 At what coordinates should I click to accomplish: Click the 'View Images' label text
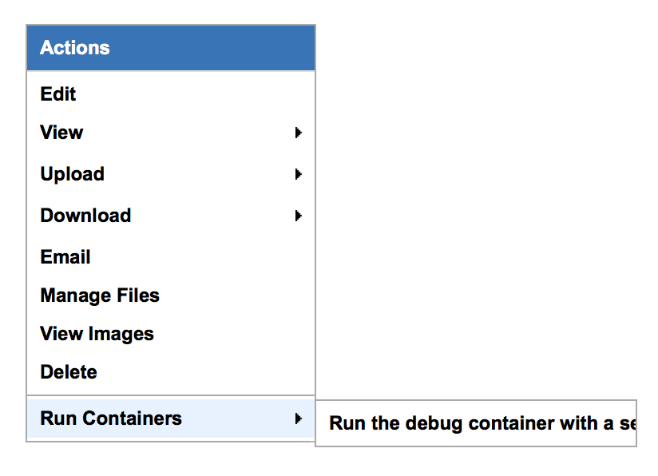97,334
